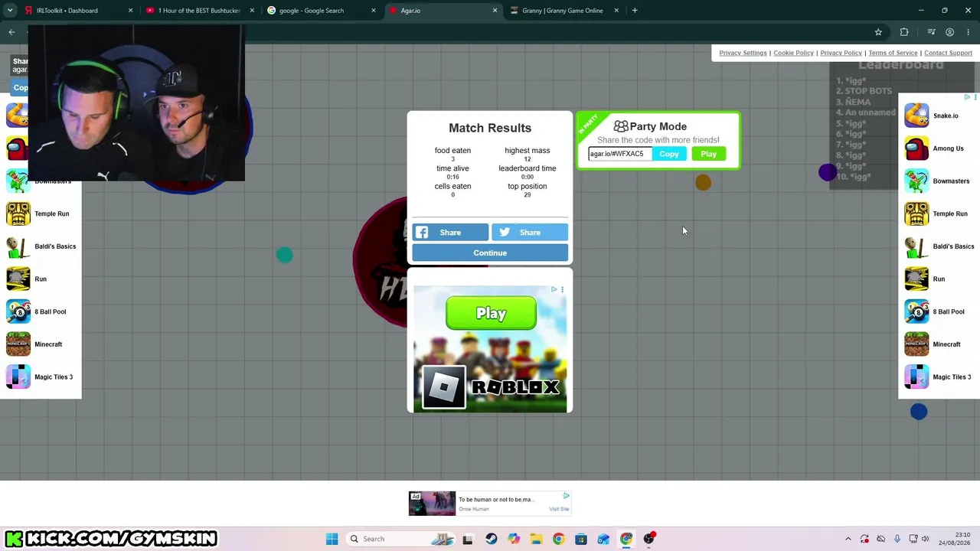Open the 8 Ball Pool icon in right sidebar
Screen dimensions: 980x551
pyautogui.click(x=916, y=311)
